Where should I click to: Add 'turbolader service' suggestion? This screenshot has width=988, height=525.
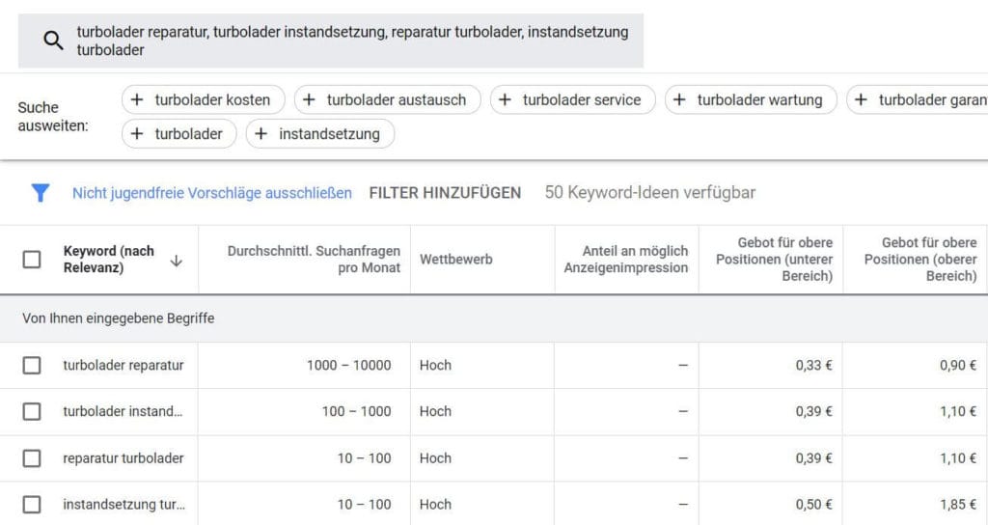[573, 99]
